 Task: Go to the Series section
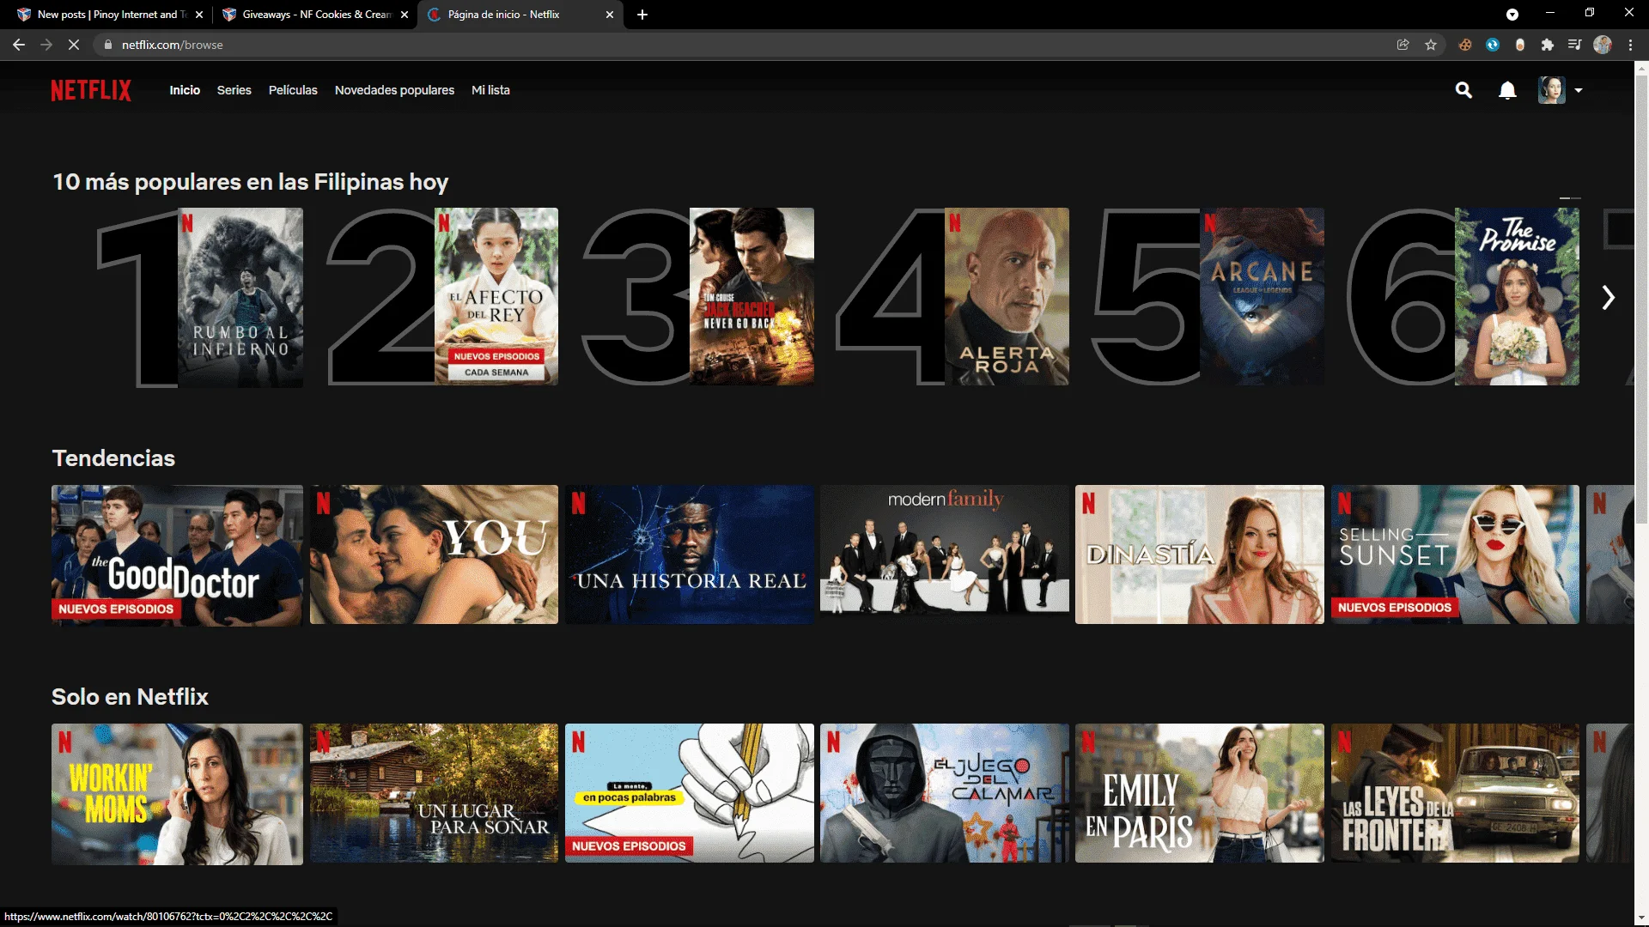coord(234,90)
